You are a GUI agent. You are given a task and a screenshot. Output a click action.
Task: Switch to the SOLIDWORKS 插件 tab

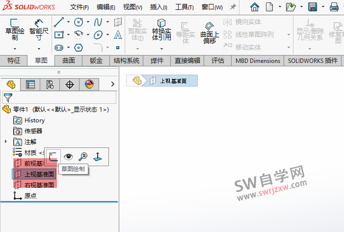pyautogui.click(x=313, y=60)
